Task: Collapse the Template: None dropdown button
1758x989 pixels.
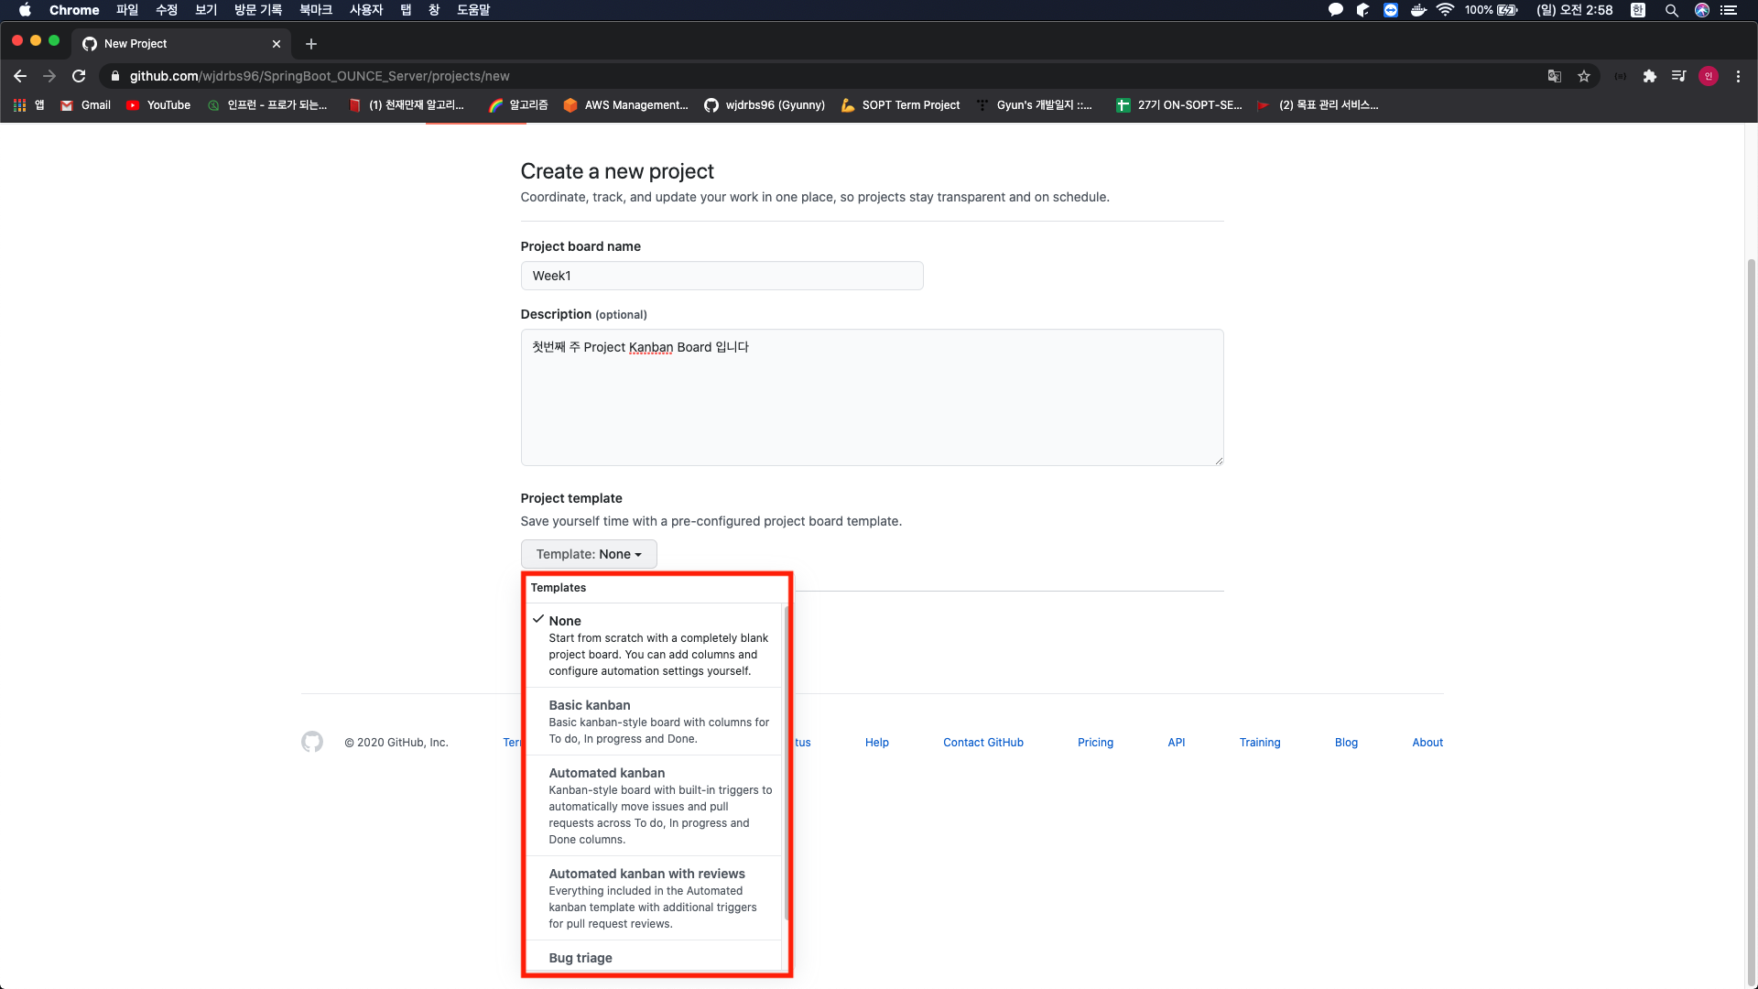Action: 589,554
